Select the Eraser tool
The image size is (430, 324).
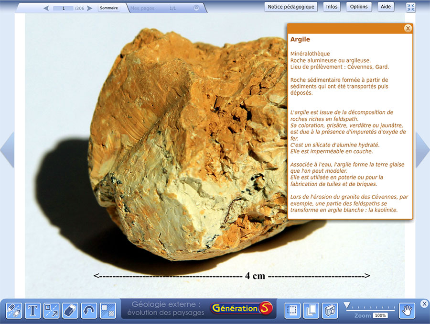pyautogui.click(x=70, y=311)
